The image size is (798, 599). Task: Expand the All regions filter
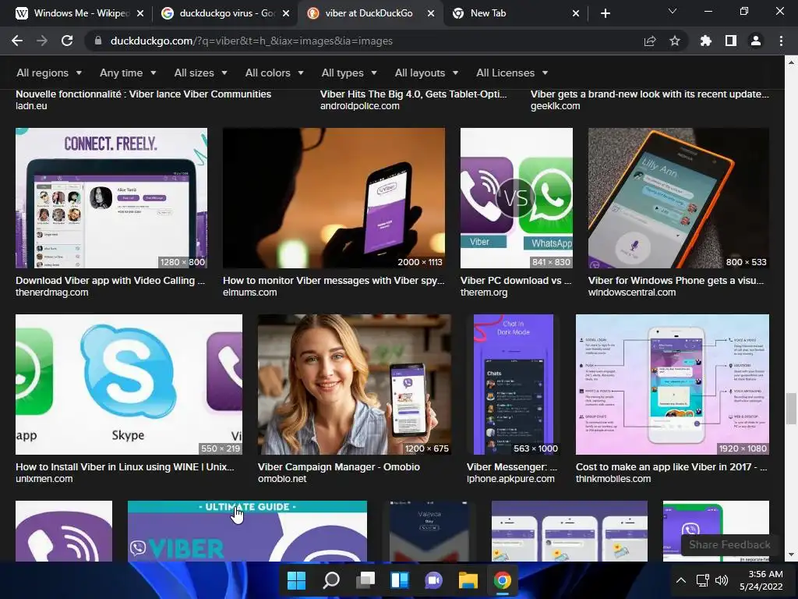pyautogui.click(x=49, y=73)
